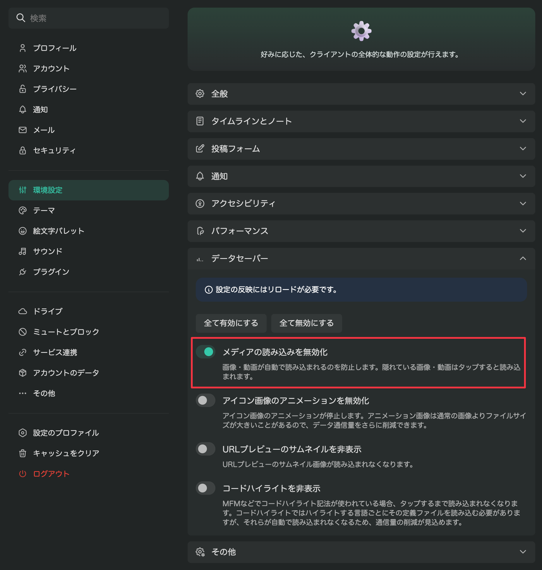Expand the パフォーマンス section chevron
542x570 pixels.
click(523, 231)
